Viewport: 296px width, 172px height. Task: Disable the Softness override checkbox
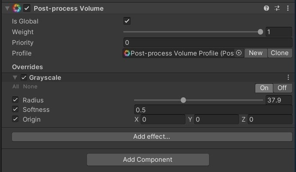(15, 110)
